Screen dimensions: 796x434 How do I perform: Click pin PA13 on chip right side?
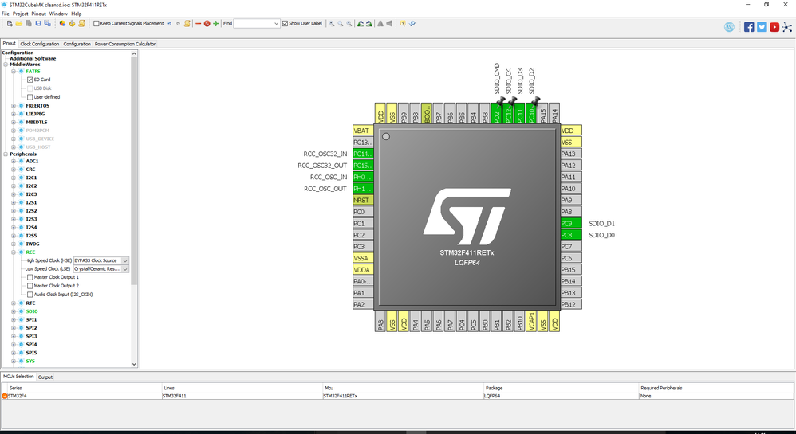[x=571, y=154]
